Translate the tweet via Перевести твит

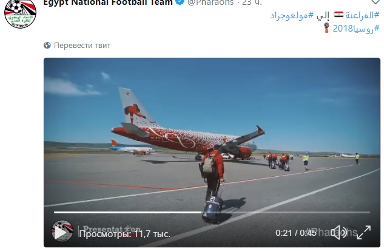(x=82, y=46)
